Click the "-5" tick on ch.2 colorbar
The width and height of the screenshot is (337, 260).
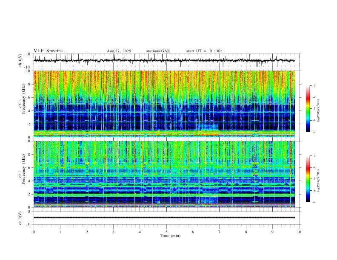coord(314,179)
